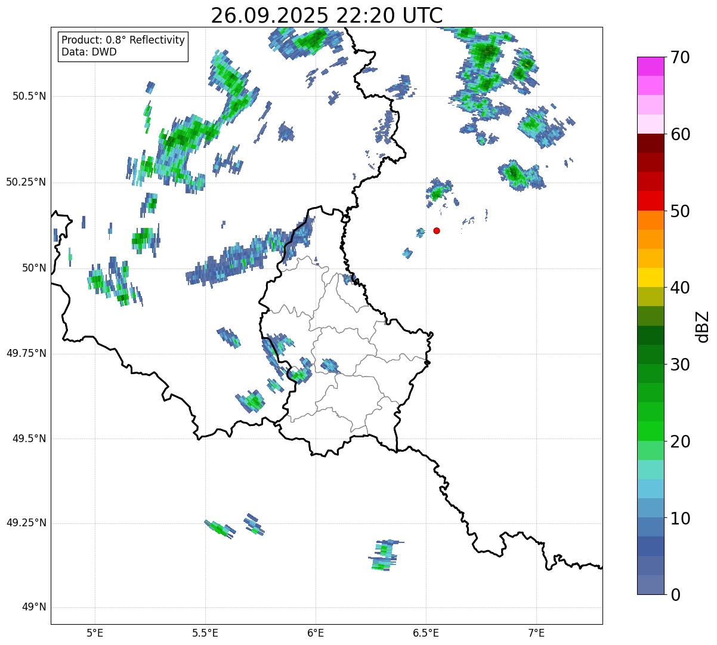This screenshot has width=717, height=645.
Task: Click the 30 tick label on colorbar
Action: pos(679,365)
